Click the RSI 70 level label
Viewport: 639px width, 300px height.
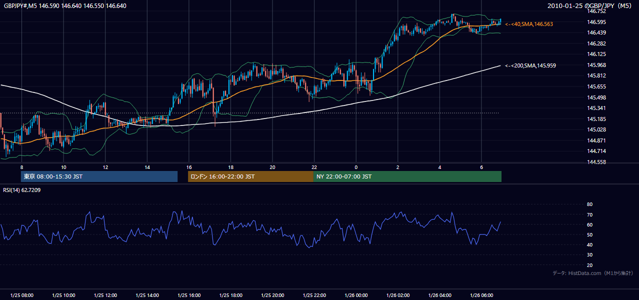tap(589, 214)
